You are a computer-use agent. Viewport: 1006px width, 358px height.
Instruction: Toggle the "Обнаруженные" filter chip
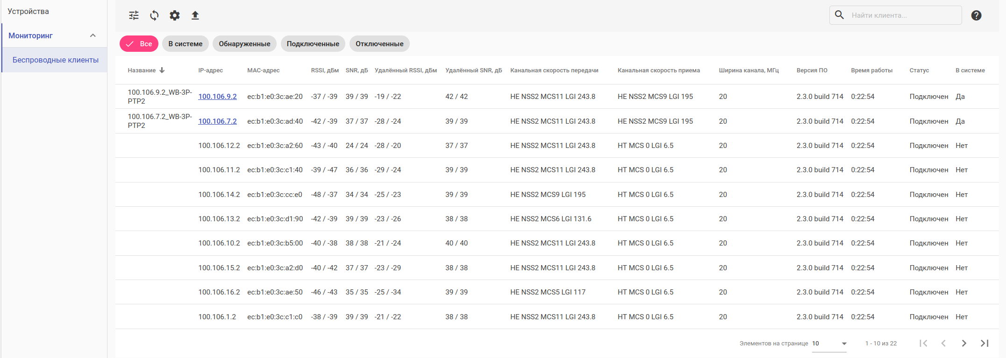[244, 44]
